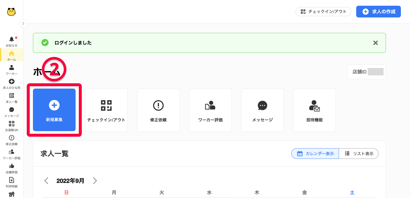This screenshot has width=410, height=198.
Task: Expand the sidebar with the chevron arrow
Action: pos(23,23)
